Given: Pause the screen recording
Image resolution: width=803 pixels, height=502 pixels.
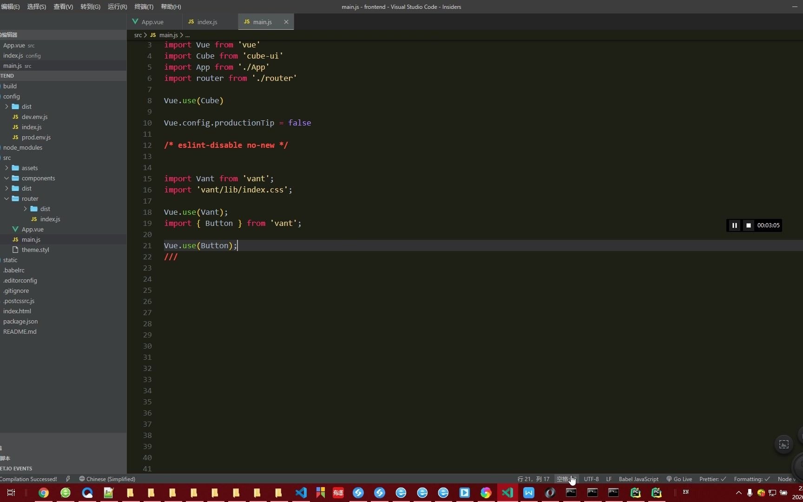Looking at the screenshot, I should pyautogui.click(x=734, y=225).
